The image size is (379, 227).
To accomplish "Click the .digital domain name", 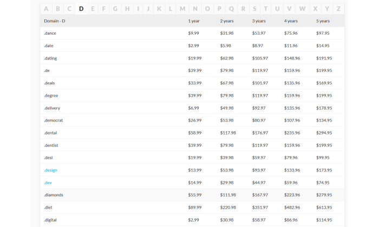I will click(50, 220).
